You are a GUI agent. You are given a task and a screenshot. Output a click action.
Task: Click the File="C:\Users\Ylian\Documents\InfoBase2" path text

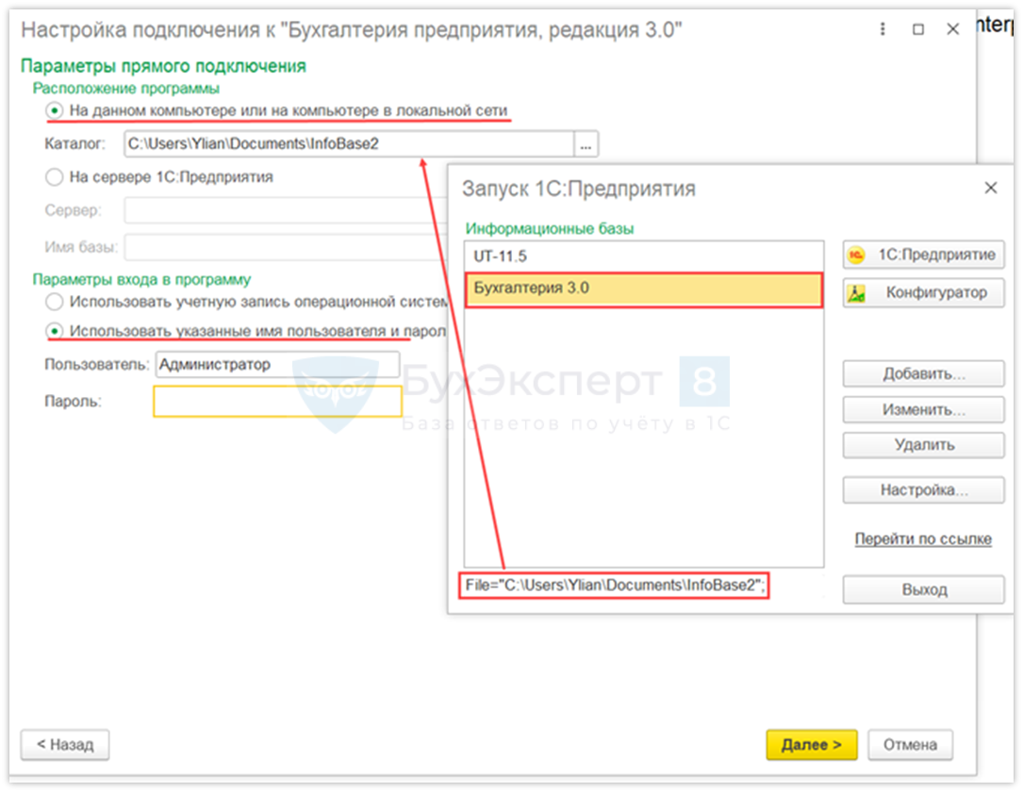614,586
